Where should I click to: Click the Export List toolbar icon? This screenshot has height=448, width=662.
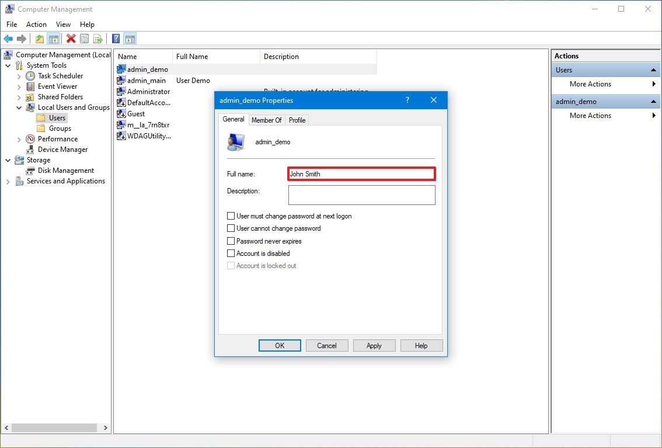(98, 39)
